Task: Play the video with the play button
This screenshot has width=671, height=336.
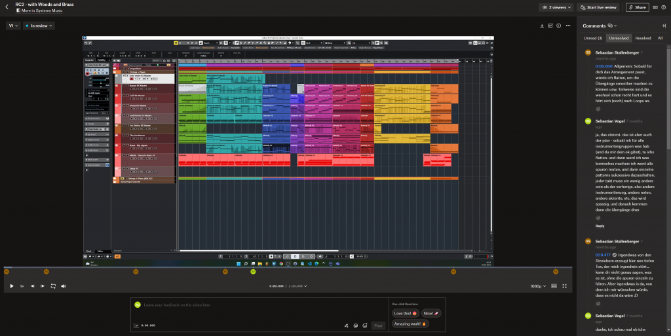Action: [12, 286]
